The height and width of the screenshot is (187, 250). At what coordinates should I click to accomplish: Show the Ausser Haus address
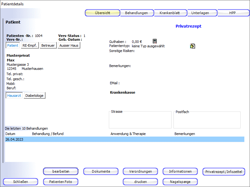pyautogui.click(x=69, y=45)
